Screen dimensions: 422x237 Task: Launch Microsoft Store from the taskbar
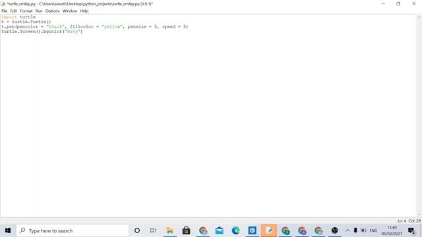186,230
